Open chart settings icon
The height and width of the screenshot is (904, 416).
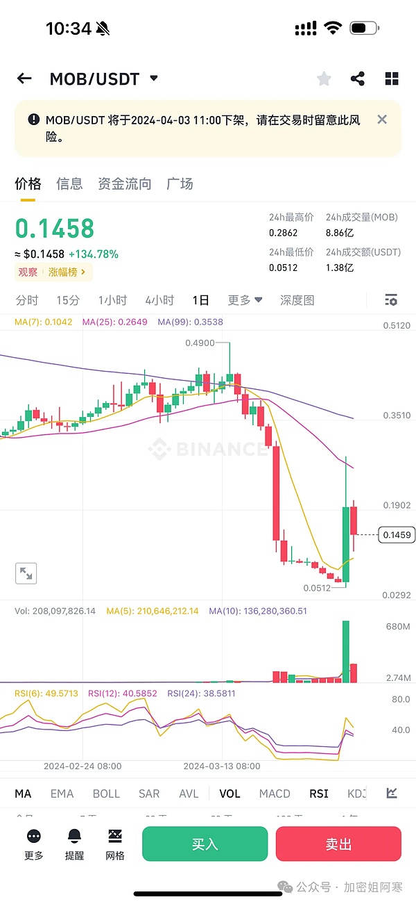[391, 300]
